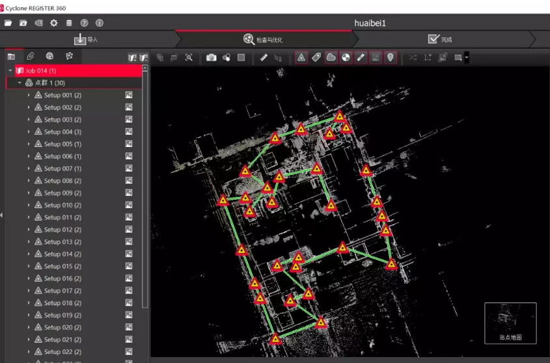Toggle point cloud display button
Image resolution: width=550 pixels, height=363 pixels.
(x=331, y=57)
